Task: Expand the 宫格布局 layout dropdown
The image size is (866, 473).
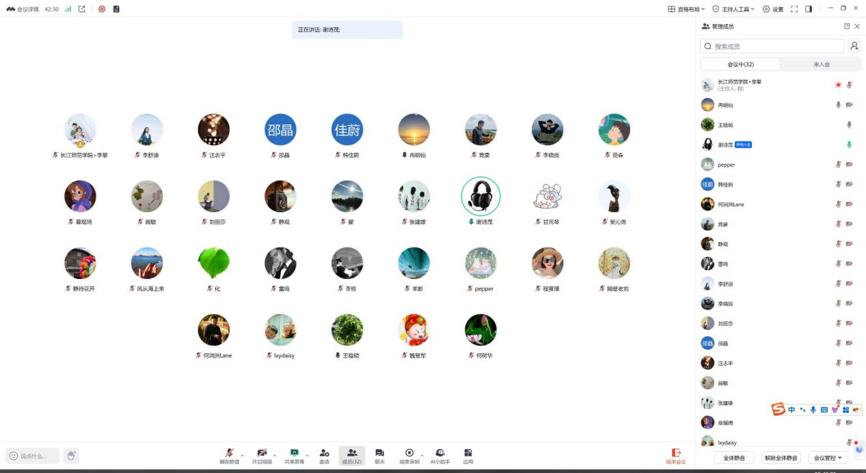Action: [x=686, y=9]
